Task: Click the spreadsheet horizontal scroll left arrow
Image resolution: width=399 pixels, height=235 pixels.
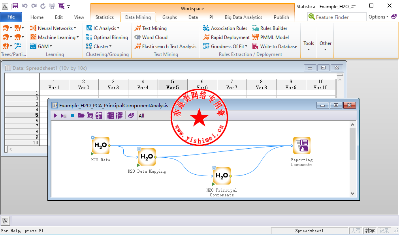Action: [x=11, y=149]
